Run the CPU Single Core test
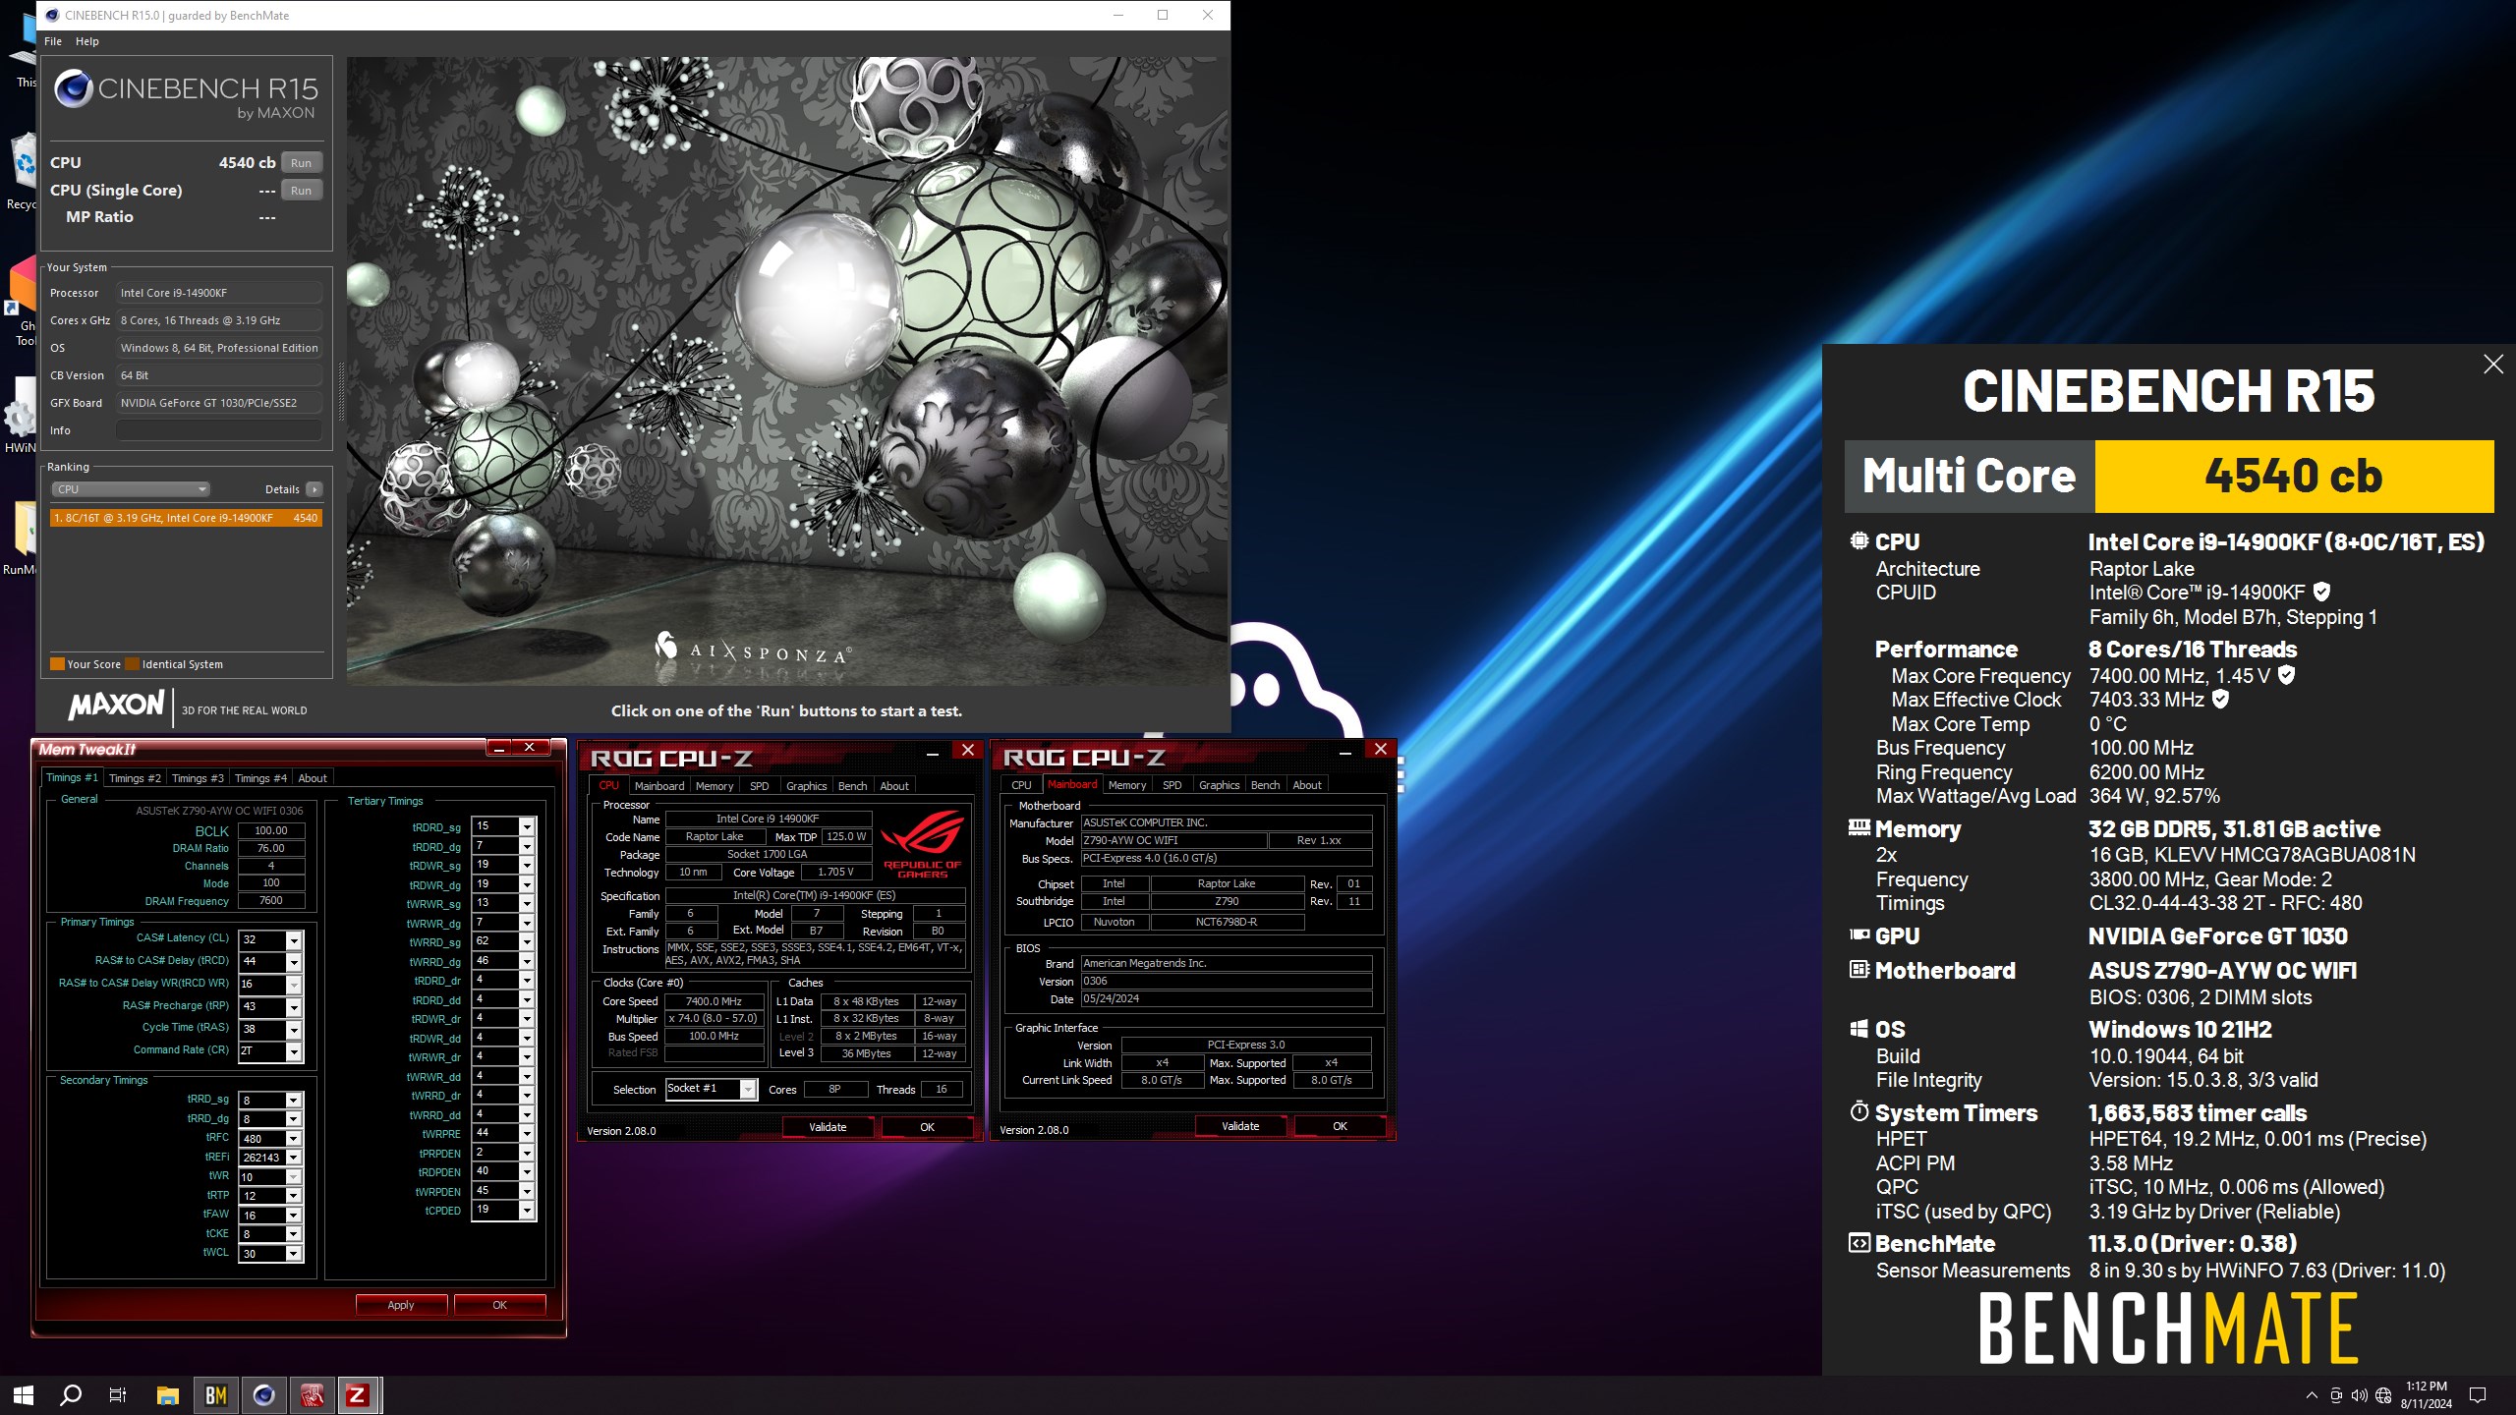This screenshot has width=2516, height=1415. [x=302, y=191]
